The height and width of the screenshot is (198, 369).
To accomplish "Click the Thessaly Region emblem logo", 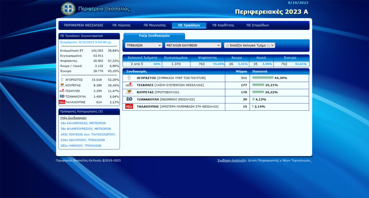I will tap(68, 9).
